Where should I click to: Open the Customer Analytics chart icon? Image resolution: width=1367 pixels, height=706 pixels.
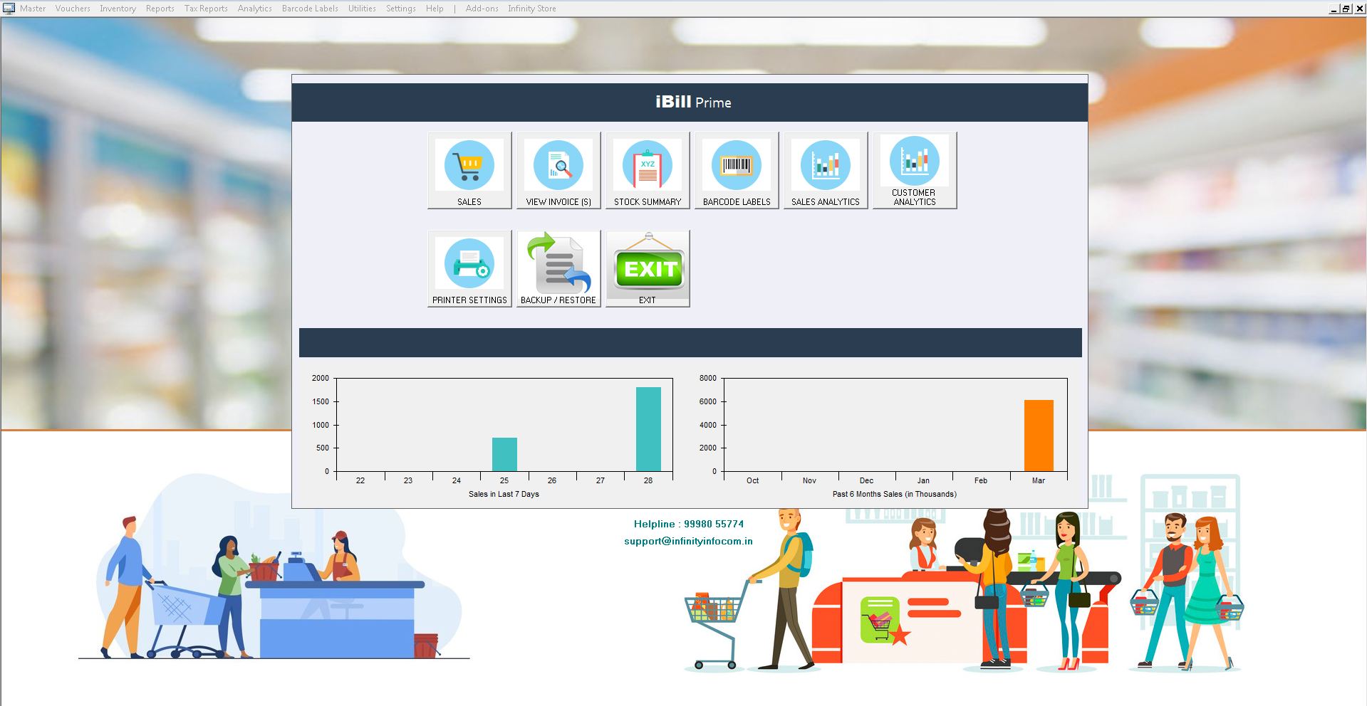[915, 170]
